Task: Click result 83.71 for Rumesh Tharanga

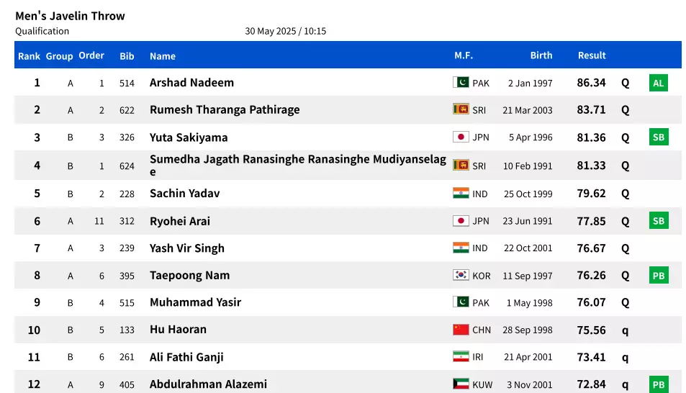Action: [591, 110]
